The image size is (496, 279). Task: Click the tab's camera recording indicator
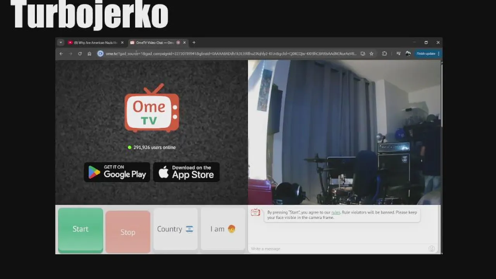click(178, 43)
